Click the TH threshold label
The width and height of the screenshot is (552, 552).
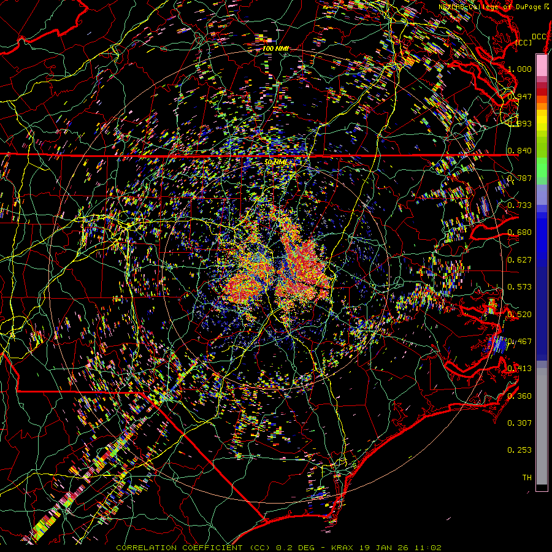click(527, 478)
